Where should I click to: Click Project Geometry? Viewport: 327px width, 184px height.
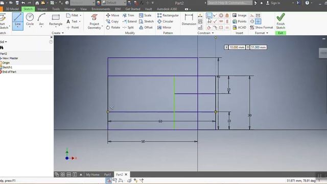[94, 21]
